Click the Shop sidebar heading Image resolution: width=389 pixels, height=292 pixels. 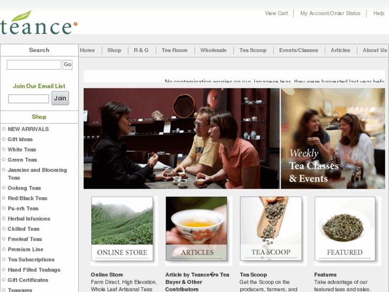tap(39, 117)
